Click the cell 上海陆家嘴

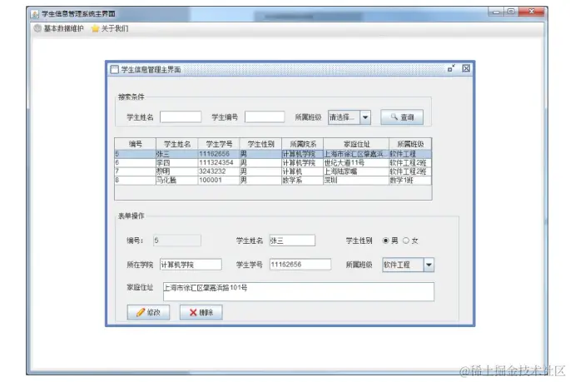(x=356, y=171)
